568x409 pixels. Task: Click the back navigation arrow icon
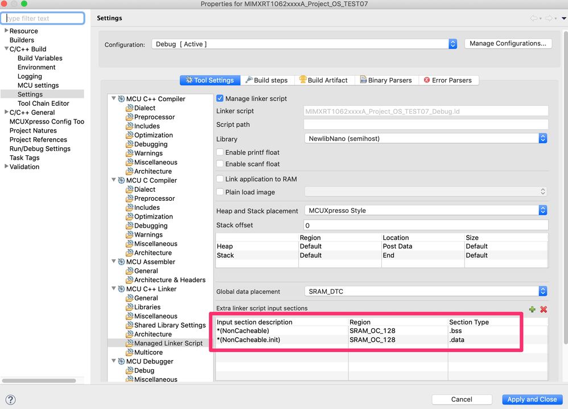coord(534,18)
